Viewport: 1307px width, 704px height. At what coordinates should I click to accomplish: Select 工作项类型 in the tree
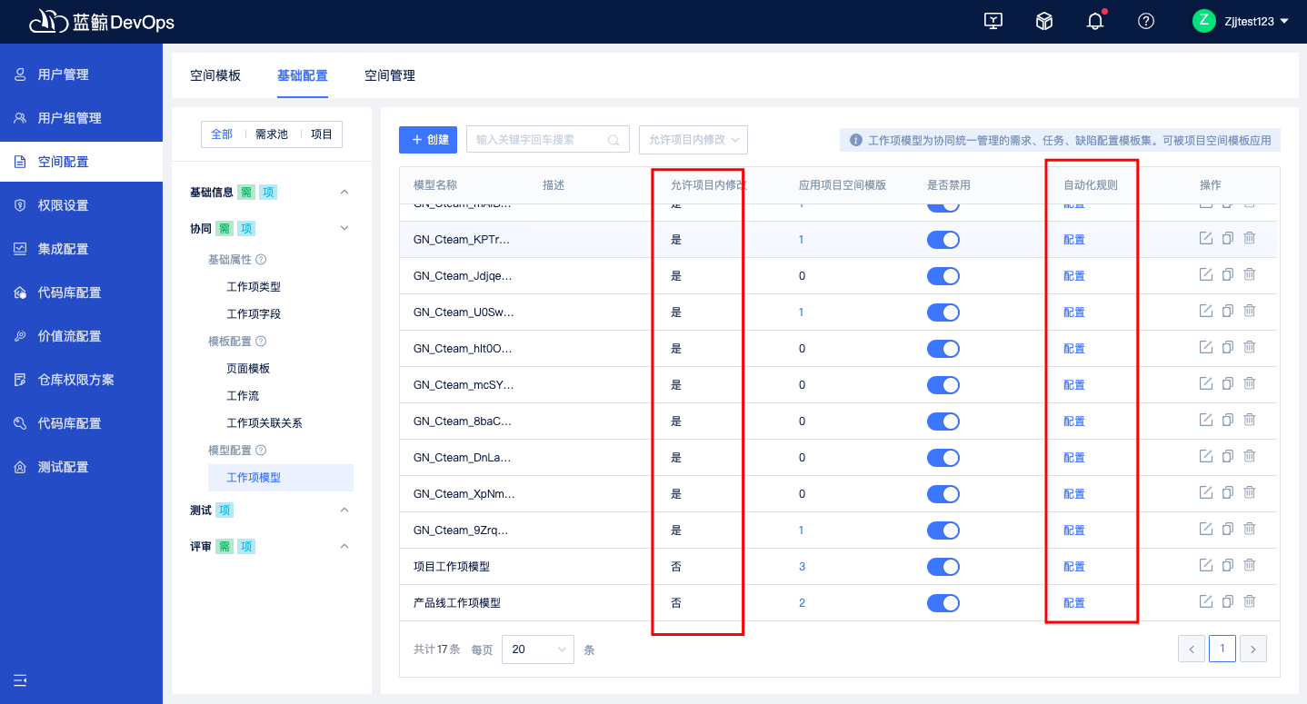pos(254,287)
